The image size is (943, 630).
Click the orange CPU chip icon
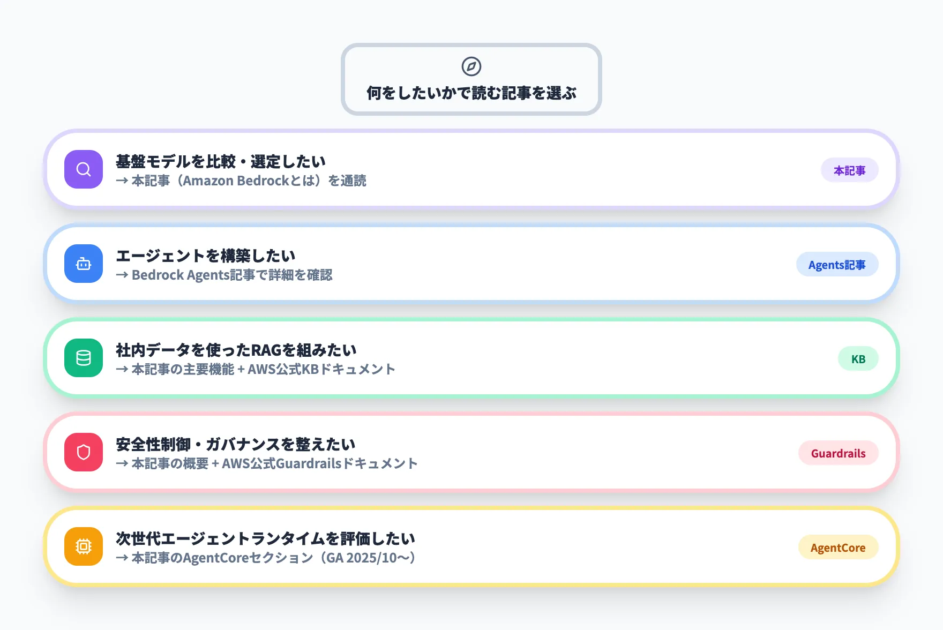click(x=84, y=546)
